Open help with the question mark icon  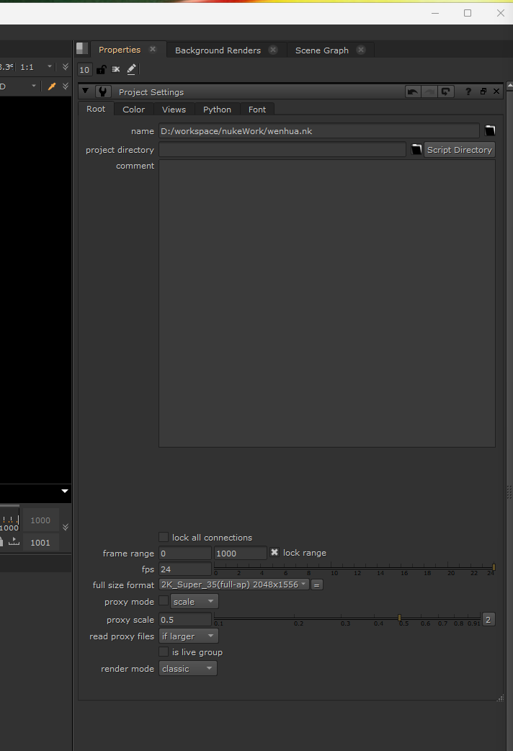468,92
